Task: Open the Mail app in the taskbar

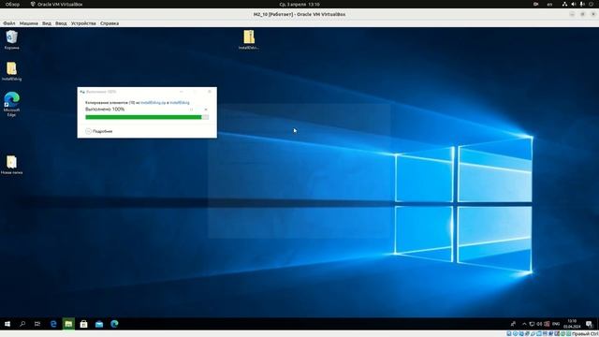Action: coord(99,324)
